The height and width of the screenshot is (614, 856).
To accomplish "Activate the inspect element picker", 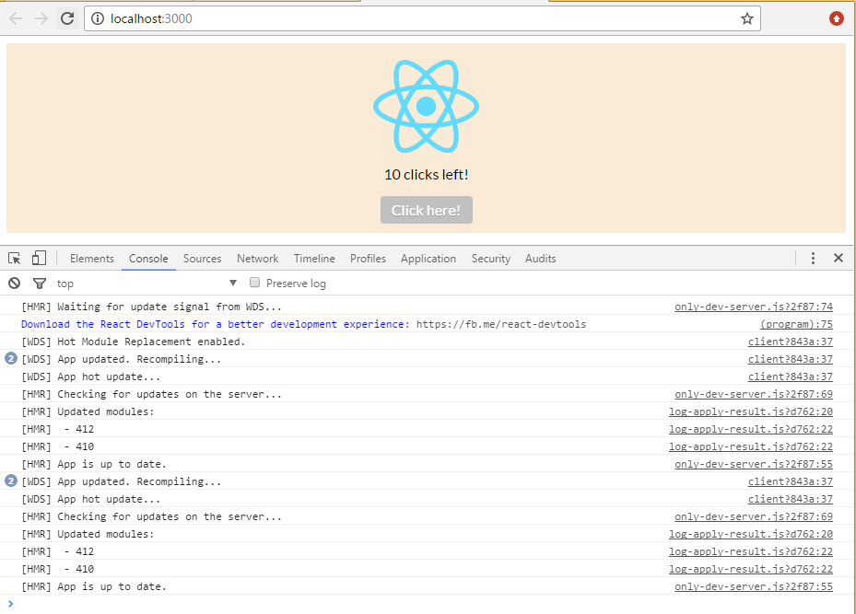I will tap(14, 258).
